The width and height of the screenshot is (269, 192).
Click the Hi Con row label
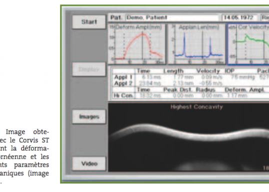coord(123,95)
